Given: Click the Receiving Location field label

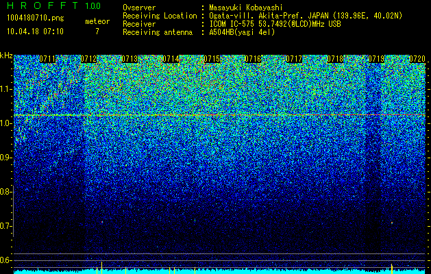Looking at the screenshot, I should click(160, 16).
